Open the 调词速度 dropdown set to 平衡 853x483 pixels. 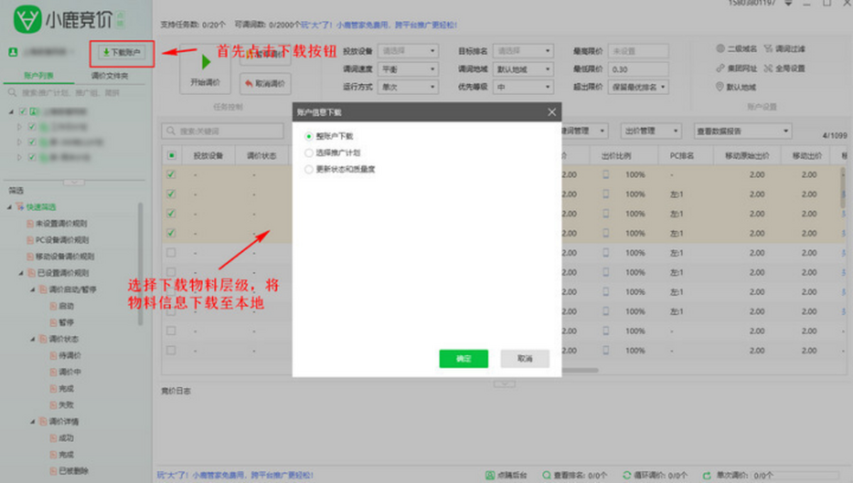408,69
